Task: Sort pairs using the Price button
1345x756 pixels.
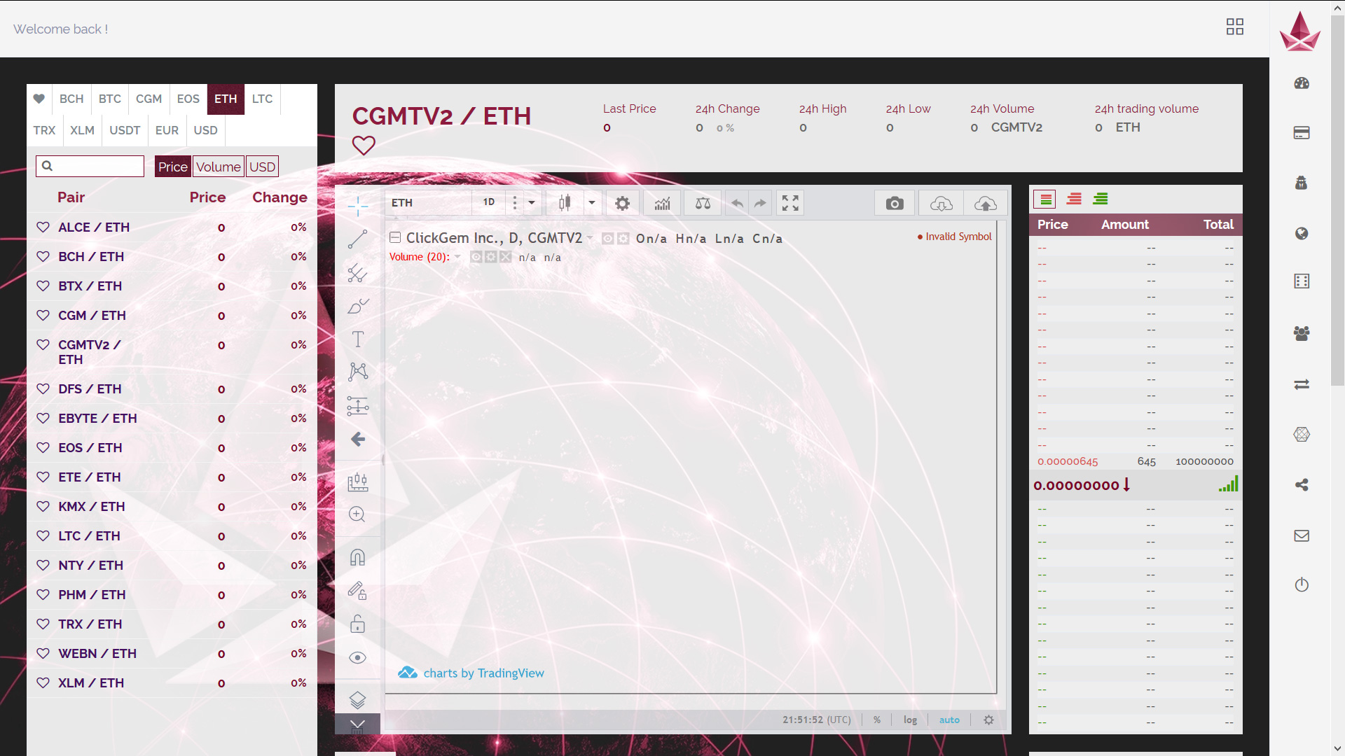Action: [173, 167]
